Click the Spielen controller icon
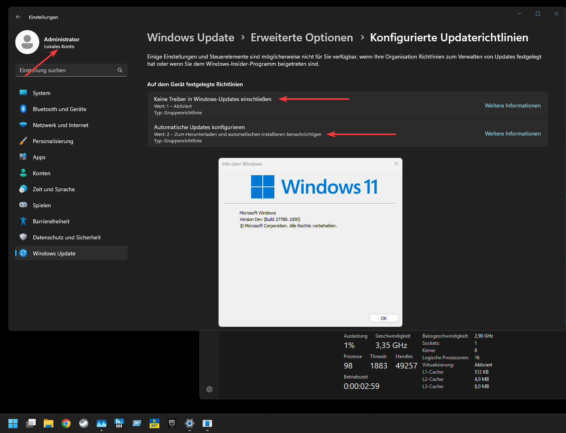 point(23,205)
